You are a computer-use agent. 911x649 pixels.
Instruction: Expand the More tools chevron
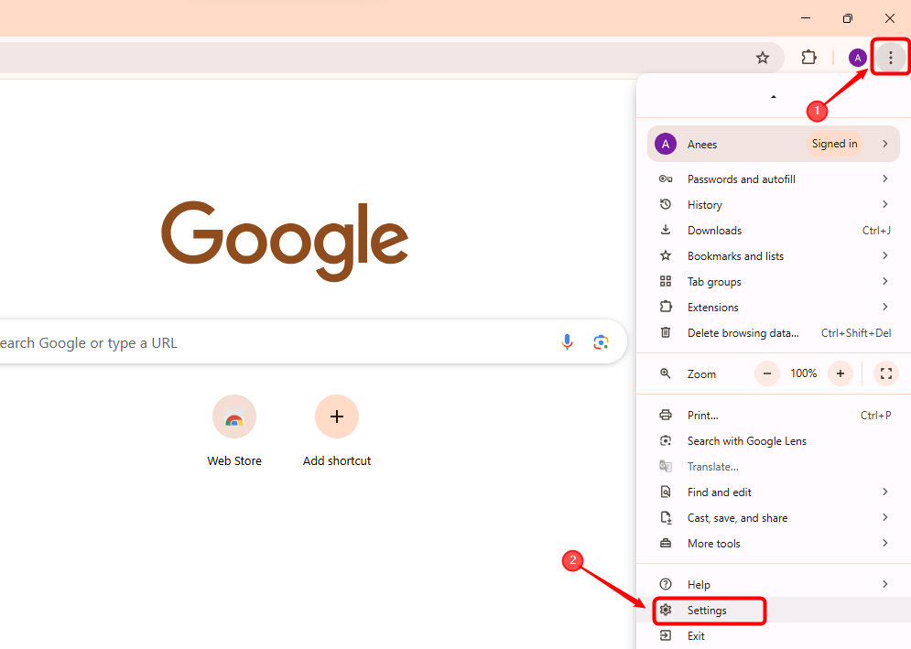[884, 543]
